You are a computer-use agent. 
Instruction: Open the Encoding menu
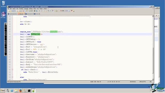[21, 9]
